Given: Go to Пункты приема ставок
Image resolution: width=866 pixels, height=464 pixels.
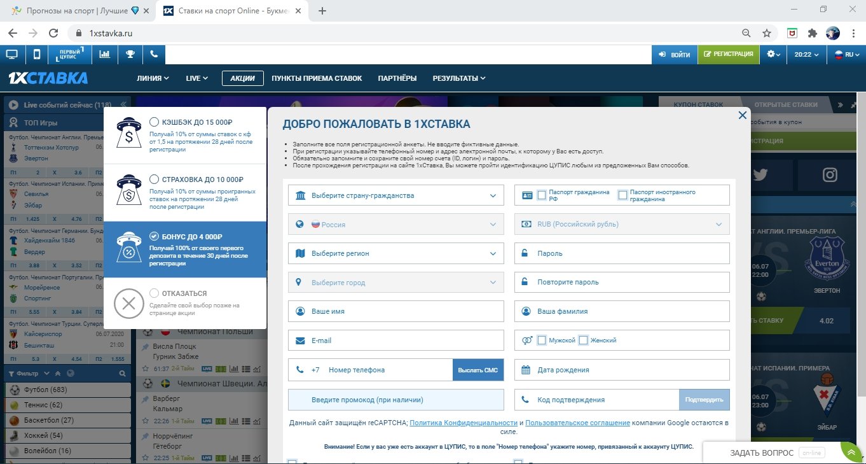Looking at the screenshot, I should [x=317, y=78].
